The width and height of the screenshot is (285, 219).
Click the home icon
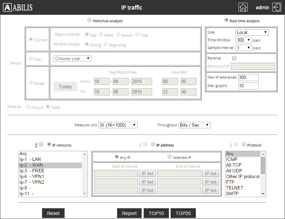pos(243,7)
